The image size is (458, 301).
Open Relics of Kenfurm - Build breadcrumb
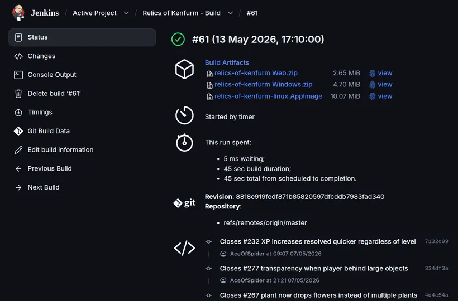coord(182,13)
